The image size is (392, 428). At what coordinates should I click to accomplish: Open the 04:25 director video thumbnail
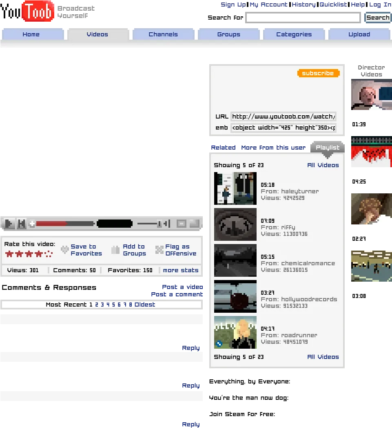point(372,152)
